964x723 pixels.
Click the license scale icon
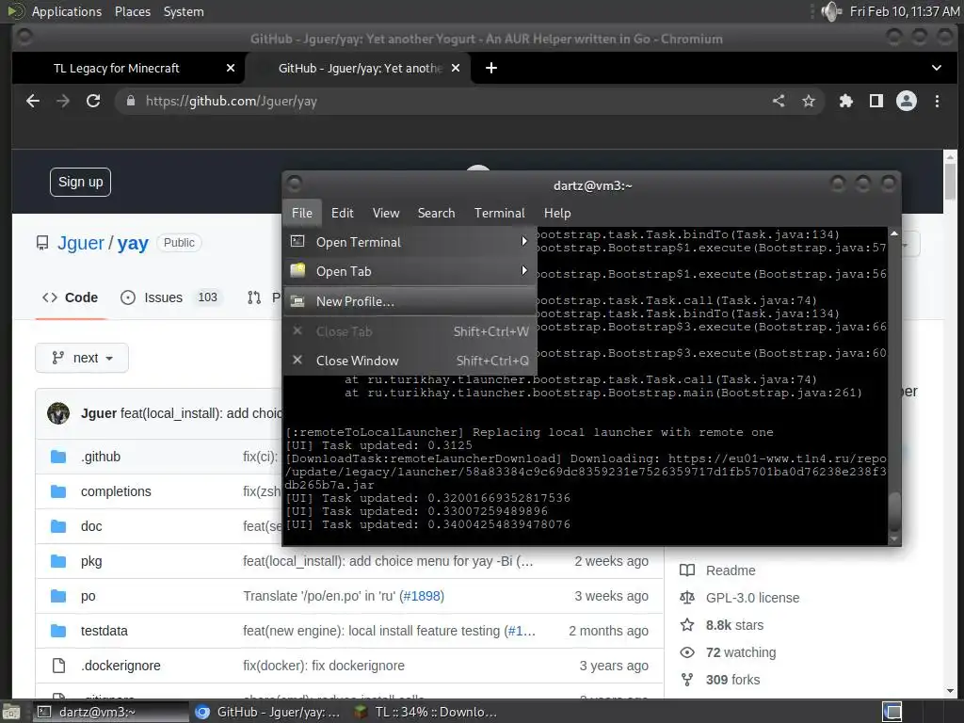point(687,598)
